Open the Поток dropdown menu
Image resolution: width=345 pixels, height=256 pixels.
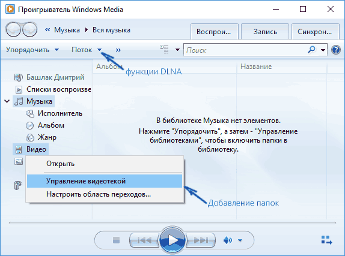87,50
